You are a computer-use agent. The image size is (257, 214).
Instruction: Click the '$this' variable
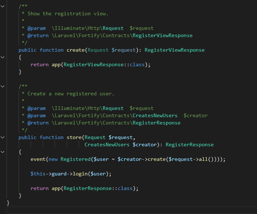(x=38, y=174)
